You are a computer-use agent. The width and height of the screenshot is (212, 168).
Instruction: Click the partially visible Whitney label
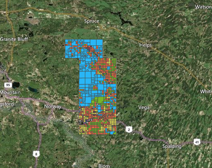point(206,91)
